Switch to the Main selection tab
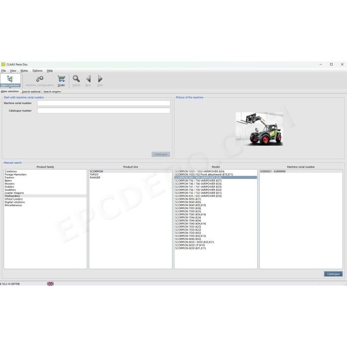Image resolution: width=347 pixels, height=347 pixels. (10, 91)
